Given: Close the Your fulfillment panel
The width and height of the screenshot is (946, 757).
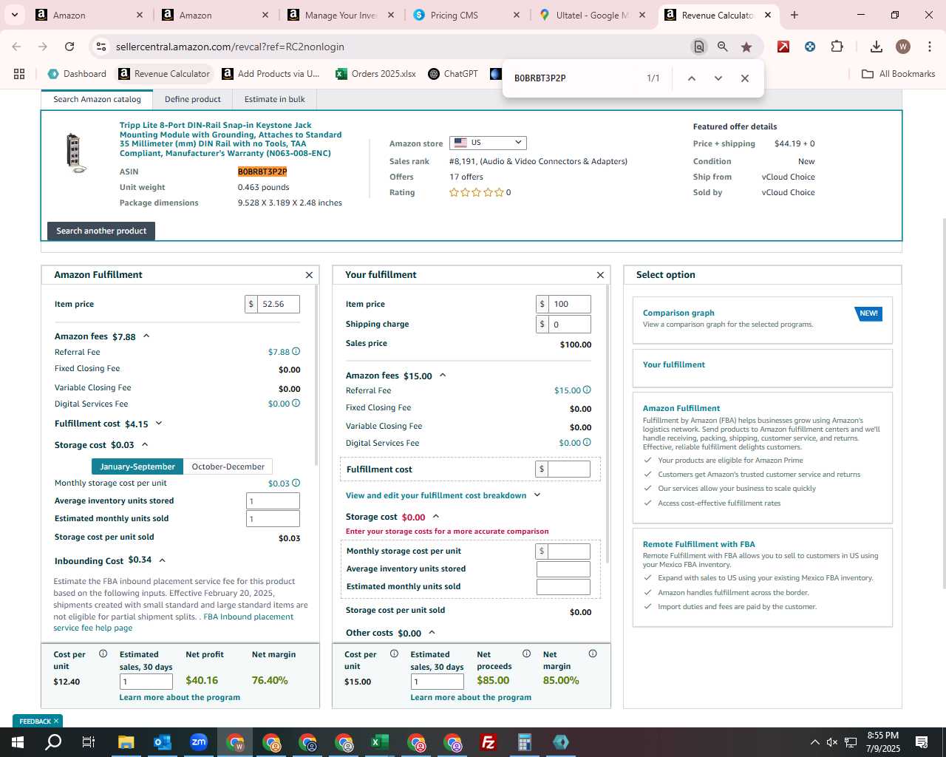Looking at the screenshot, I should pos(600,275).
